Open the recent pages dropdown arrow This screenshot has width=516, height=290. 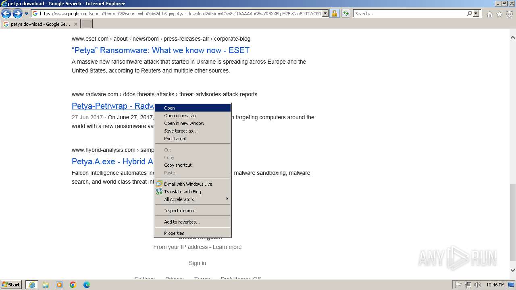click(27, 14)
